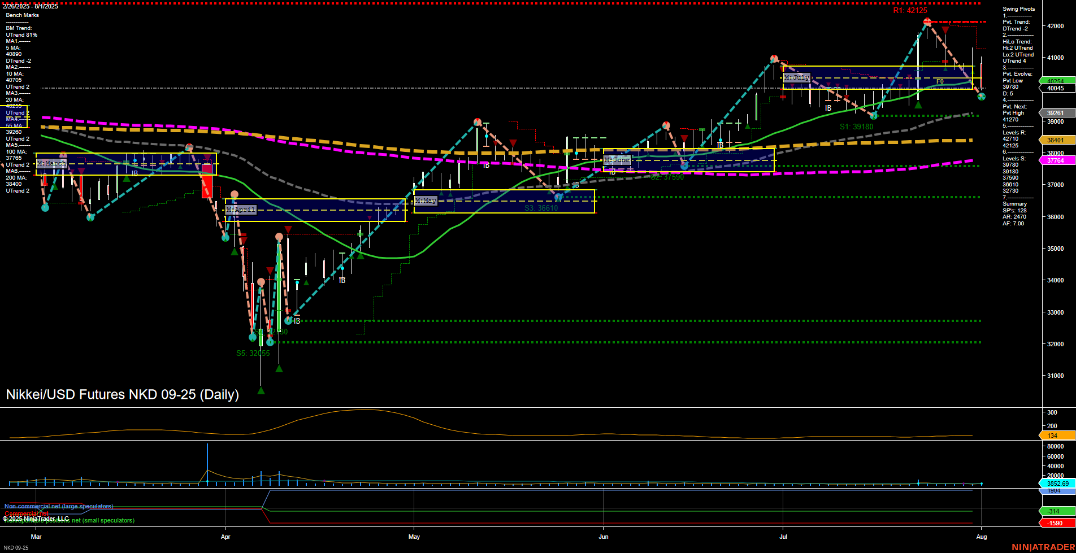Click the Jun label on time axis
The height and width of the screenshot is (553, 1076).
[604, 537]
